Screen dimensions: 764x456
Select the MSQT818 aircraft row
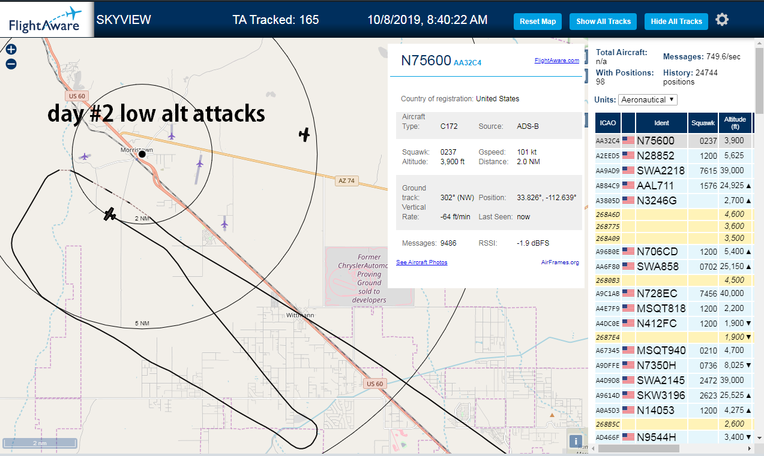tap(673, 309)
